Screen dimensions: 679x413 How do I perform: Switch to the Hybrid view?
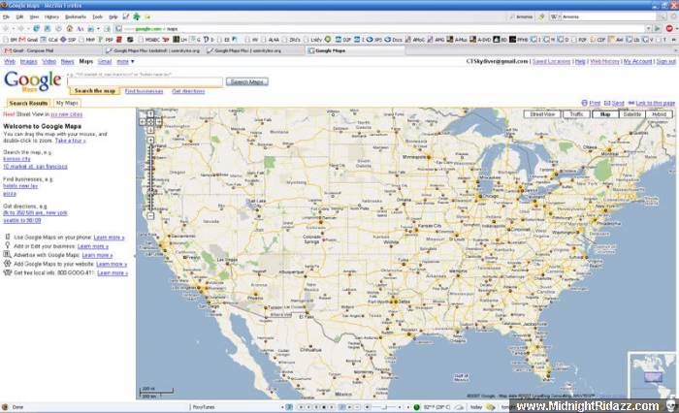pos(659,114)
